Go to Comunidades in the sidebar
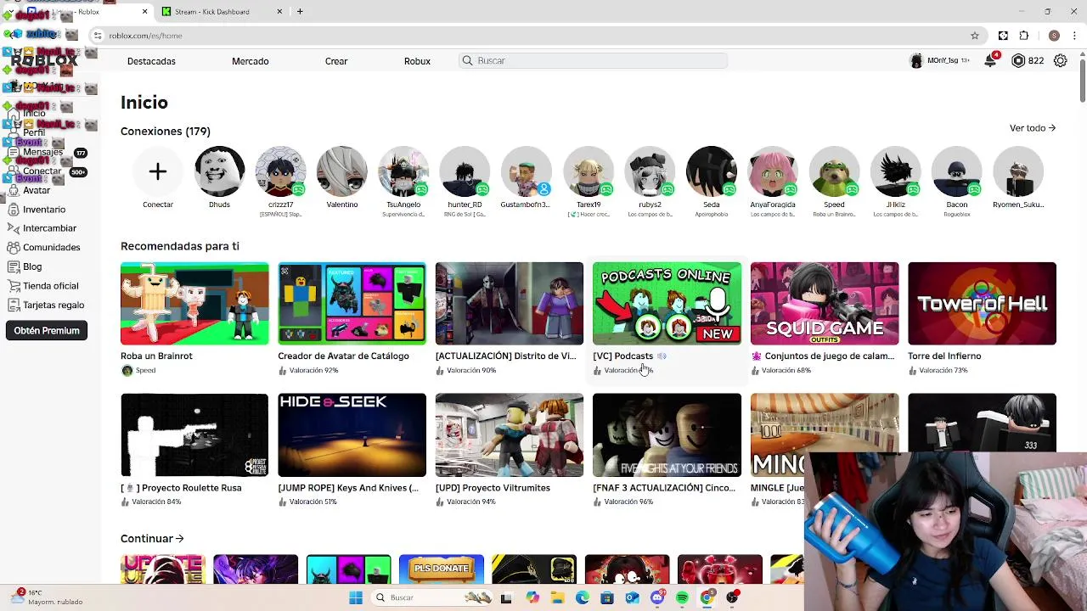The image size is (1087, 611). coord(44,248)
